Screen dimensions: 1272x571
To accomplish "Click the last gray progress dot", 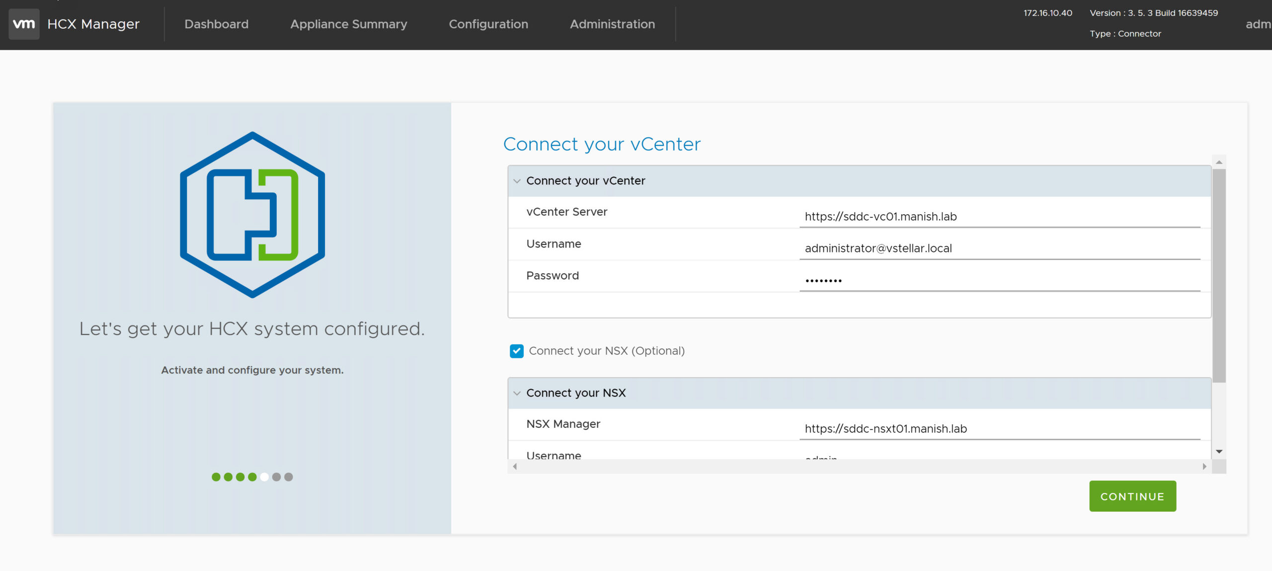I will (x=289, y=477).
